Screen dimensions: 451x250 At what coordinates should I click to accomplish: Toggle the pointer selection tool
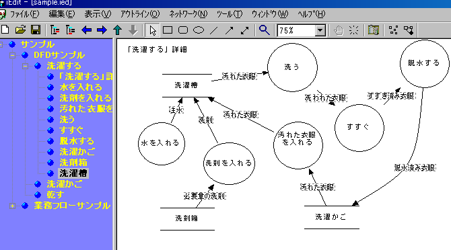click(x=152, y=30)
